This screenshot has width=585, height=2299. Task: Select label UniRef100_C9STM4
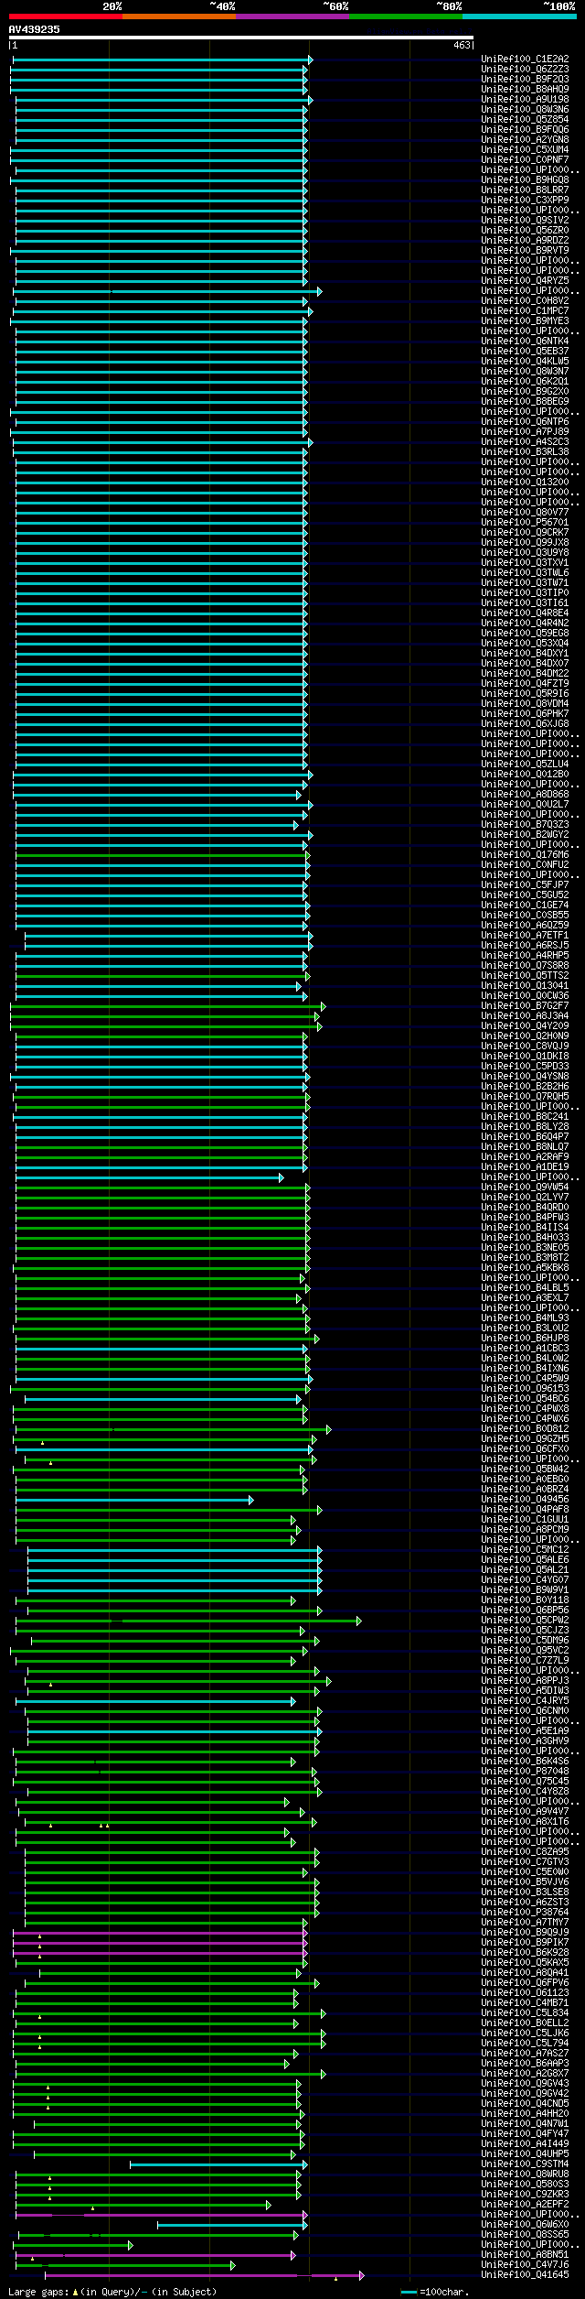525,2165
